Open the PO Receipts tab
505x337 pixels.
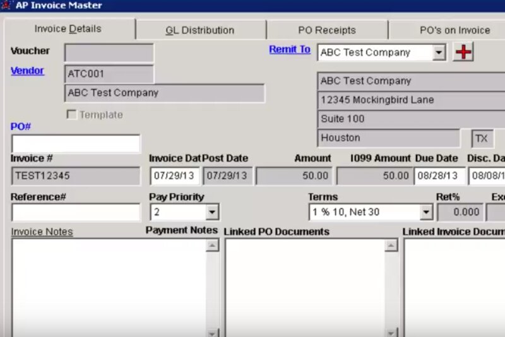tap(326, 30)
